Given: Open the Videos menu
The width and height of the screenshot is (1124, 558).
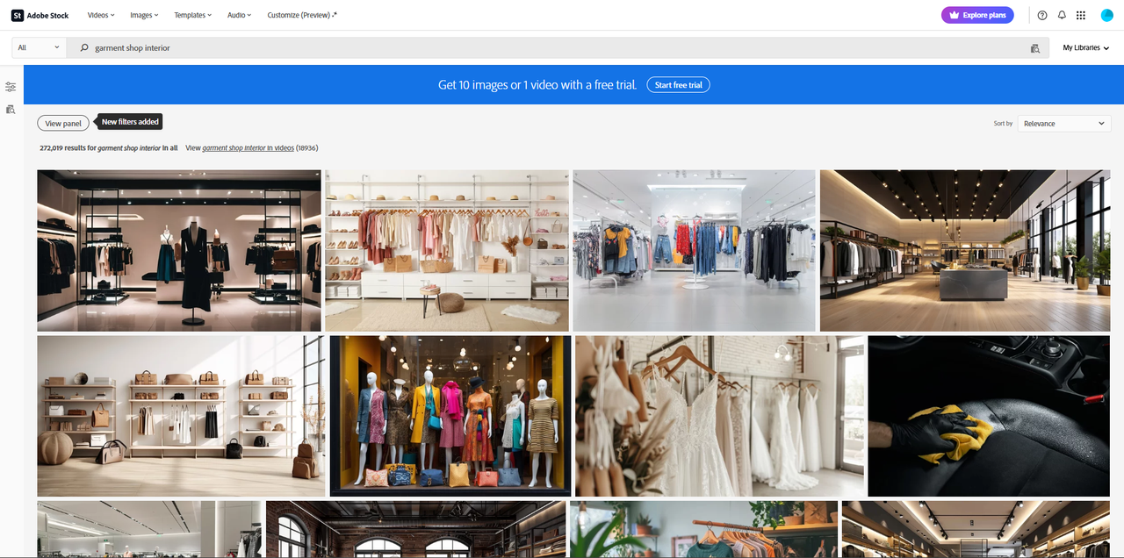Looking at the screenshot, I should [100, 15].
